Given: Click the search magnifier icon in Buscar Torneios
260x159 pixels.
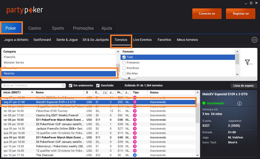Looking at the screenshot, I should point(63,85).
